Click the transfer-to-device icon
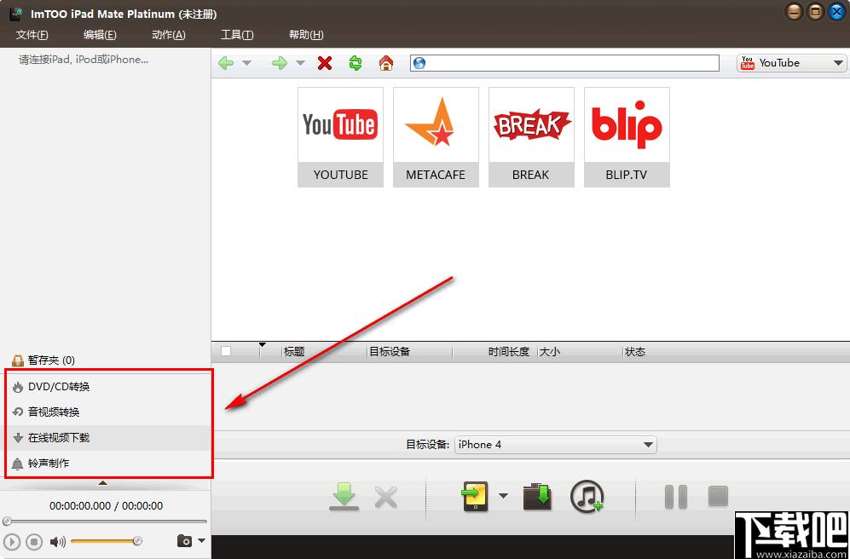The width and height of the screenshot is (850, 559). [x=476, y=497]
